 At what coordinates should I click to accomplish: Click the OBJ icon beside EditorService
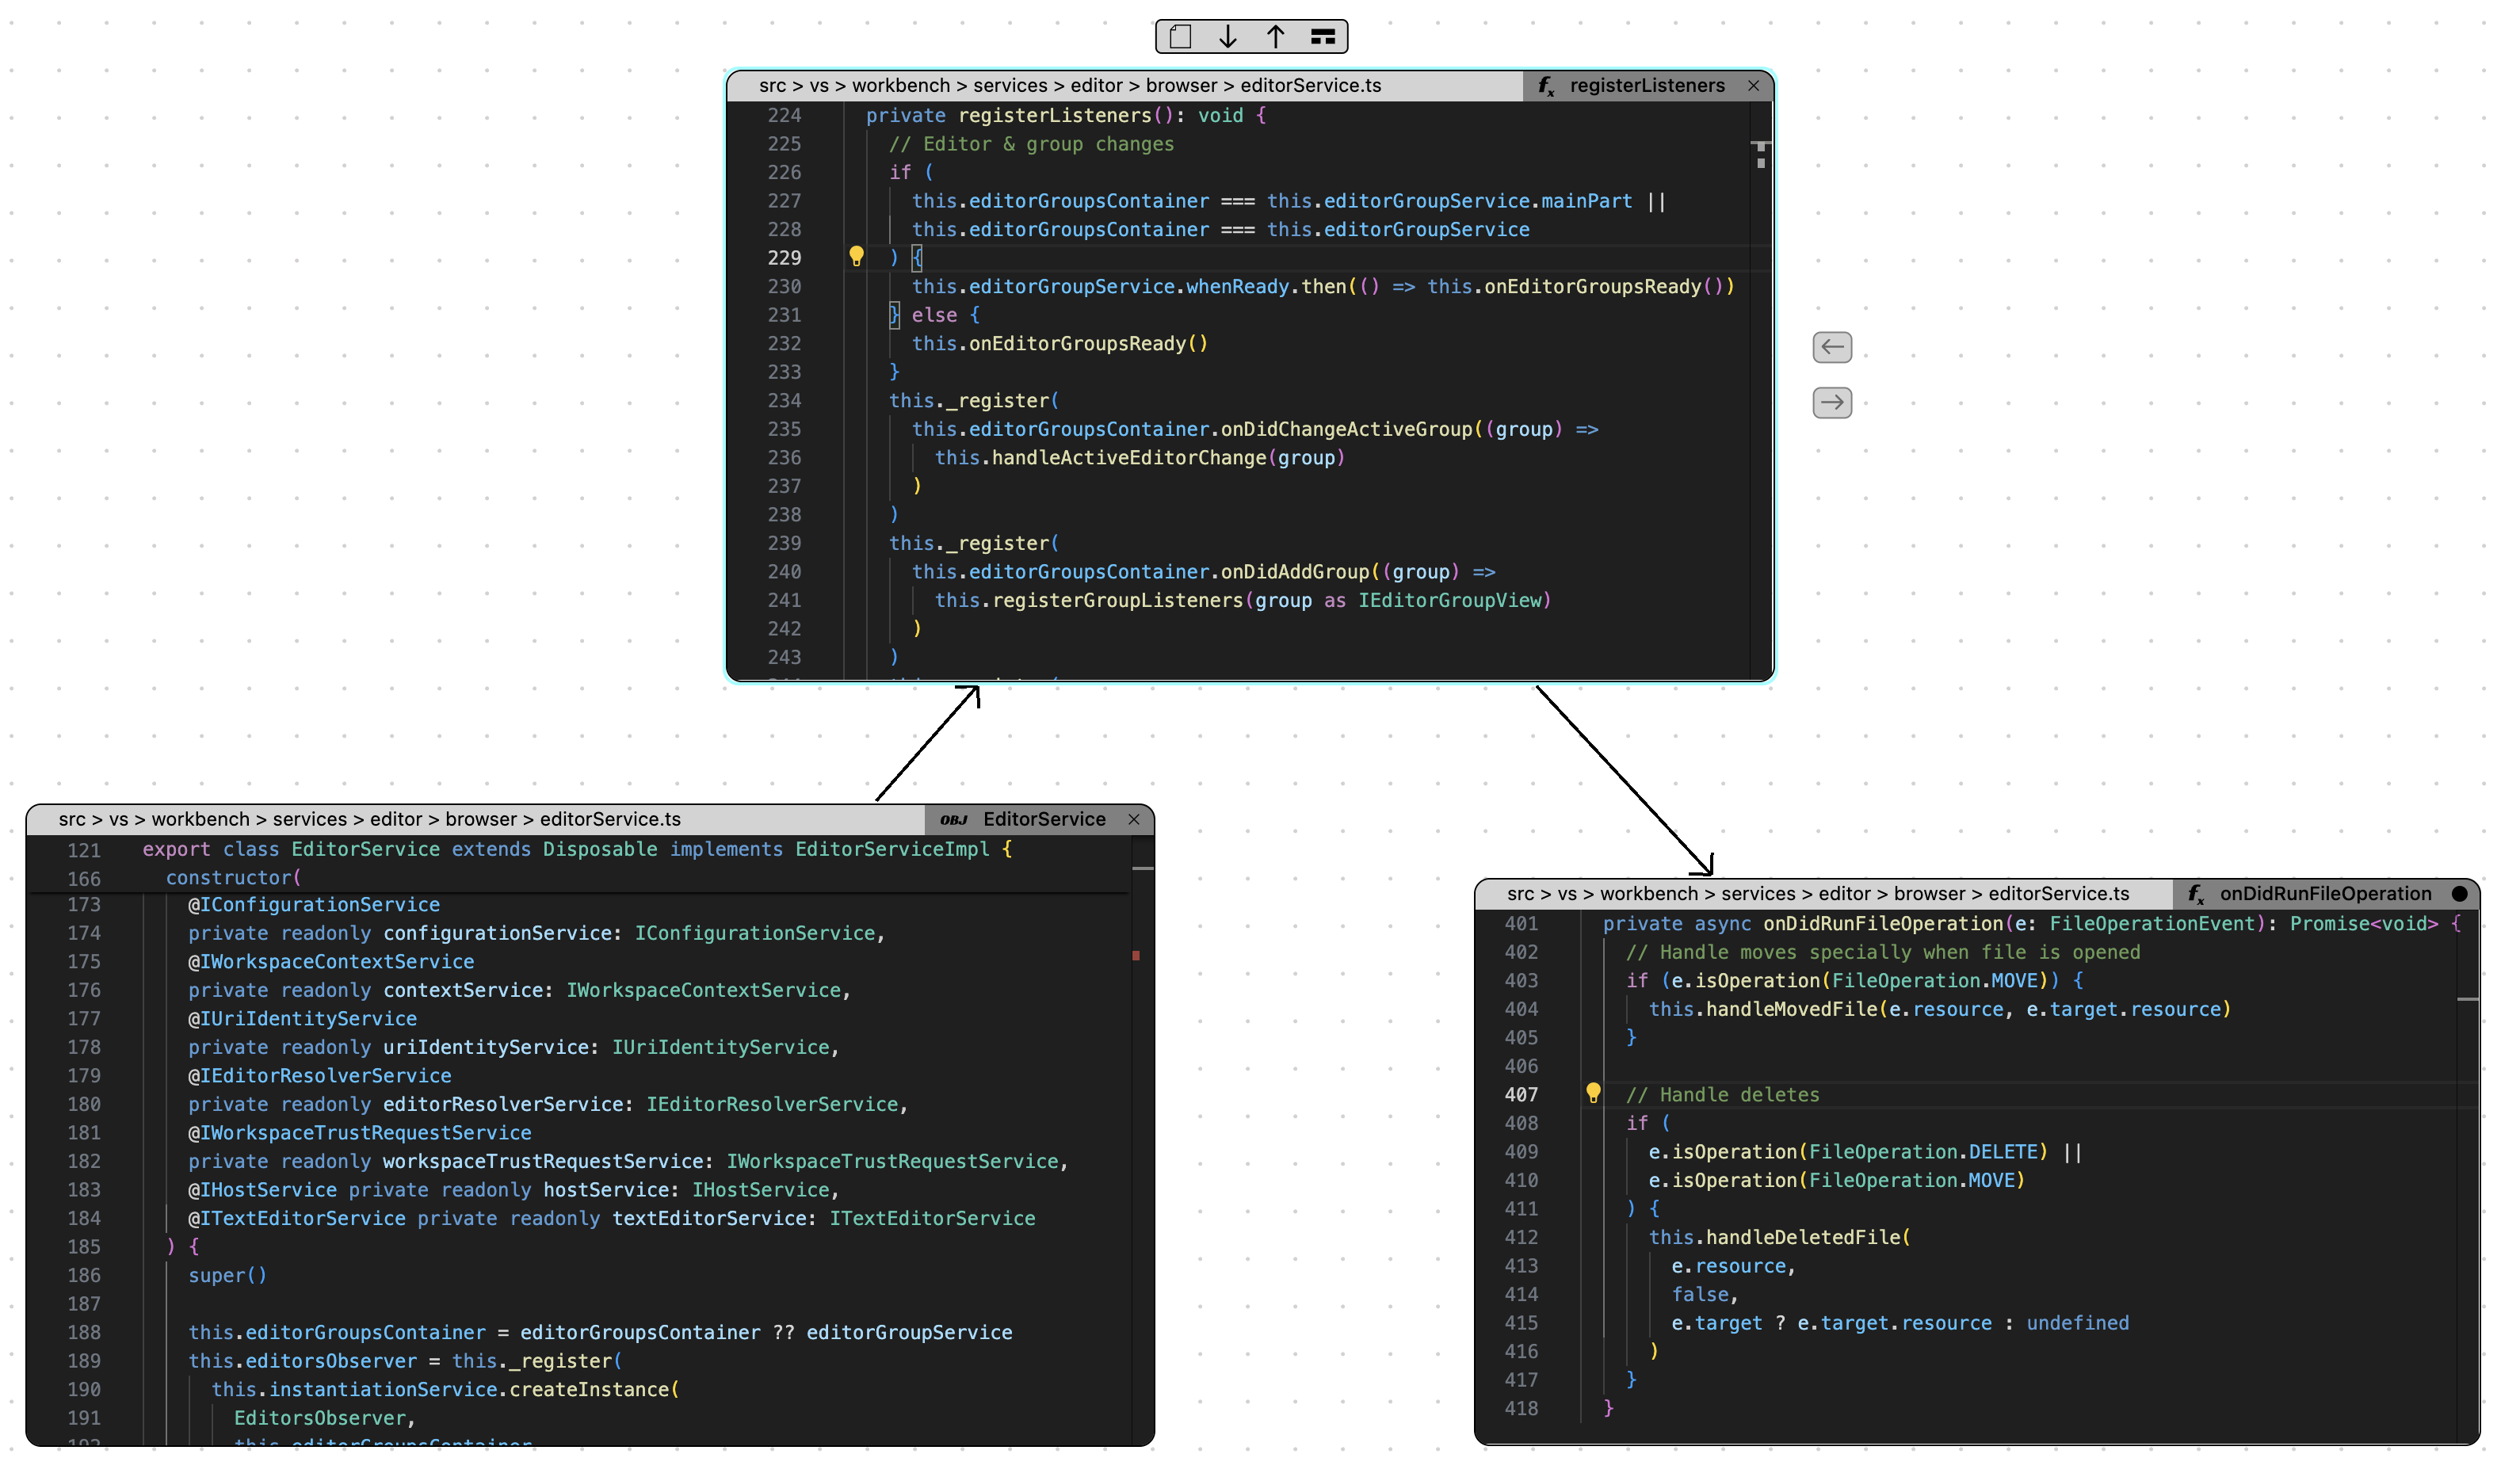tap(954, 820)
